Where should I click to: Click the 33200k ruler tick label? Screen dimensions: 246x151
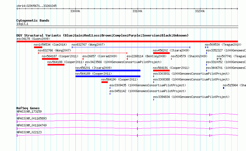200,11
